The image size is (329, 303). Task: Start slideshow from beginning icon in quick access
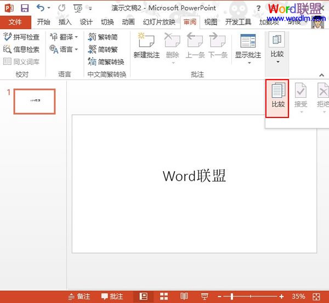coord(78,8)
